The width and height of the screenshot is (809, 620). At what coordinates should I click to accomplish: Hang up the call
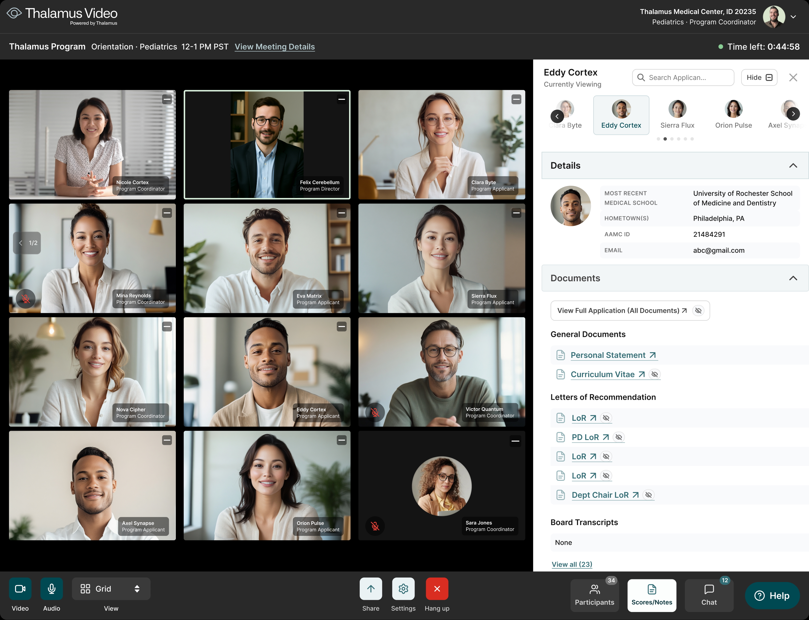(x=437, y=589)
